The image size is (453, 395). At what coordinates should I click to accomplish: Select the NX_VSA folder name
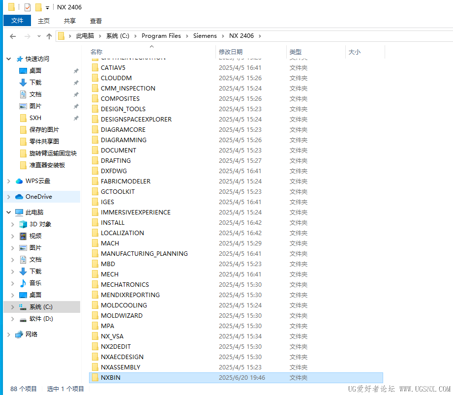pyautogui.click(x=112, y=336)
